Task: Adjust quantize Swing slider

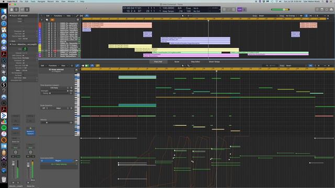Action: coord(59,93)
